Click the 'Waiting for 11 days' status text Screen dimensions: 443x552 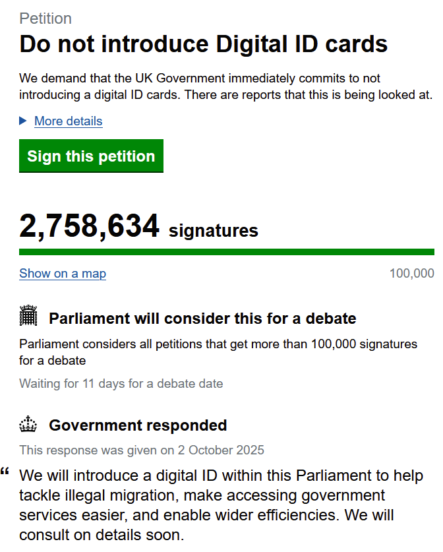tap(121, 383)
